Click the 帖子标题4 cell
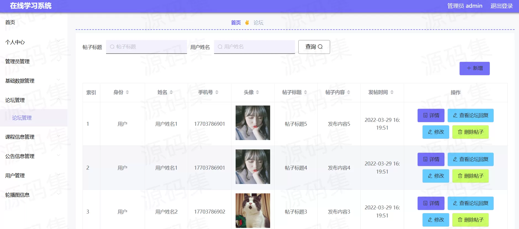This screenshot has width=519, height=229. [x=296, y=168]
